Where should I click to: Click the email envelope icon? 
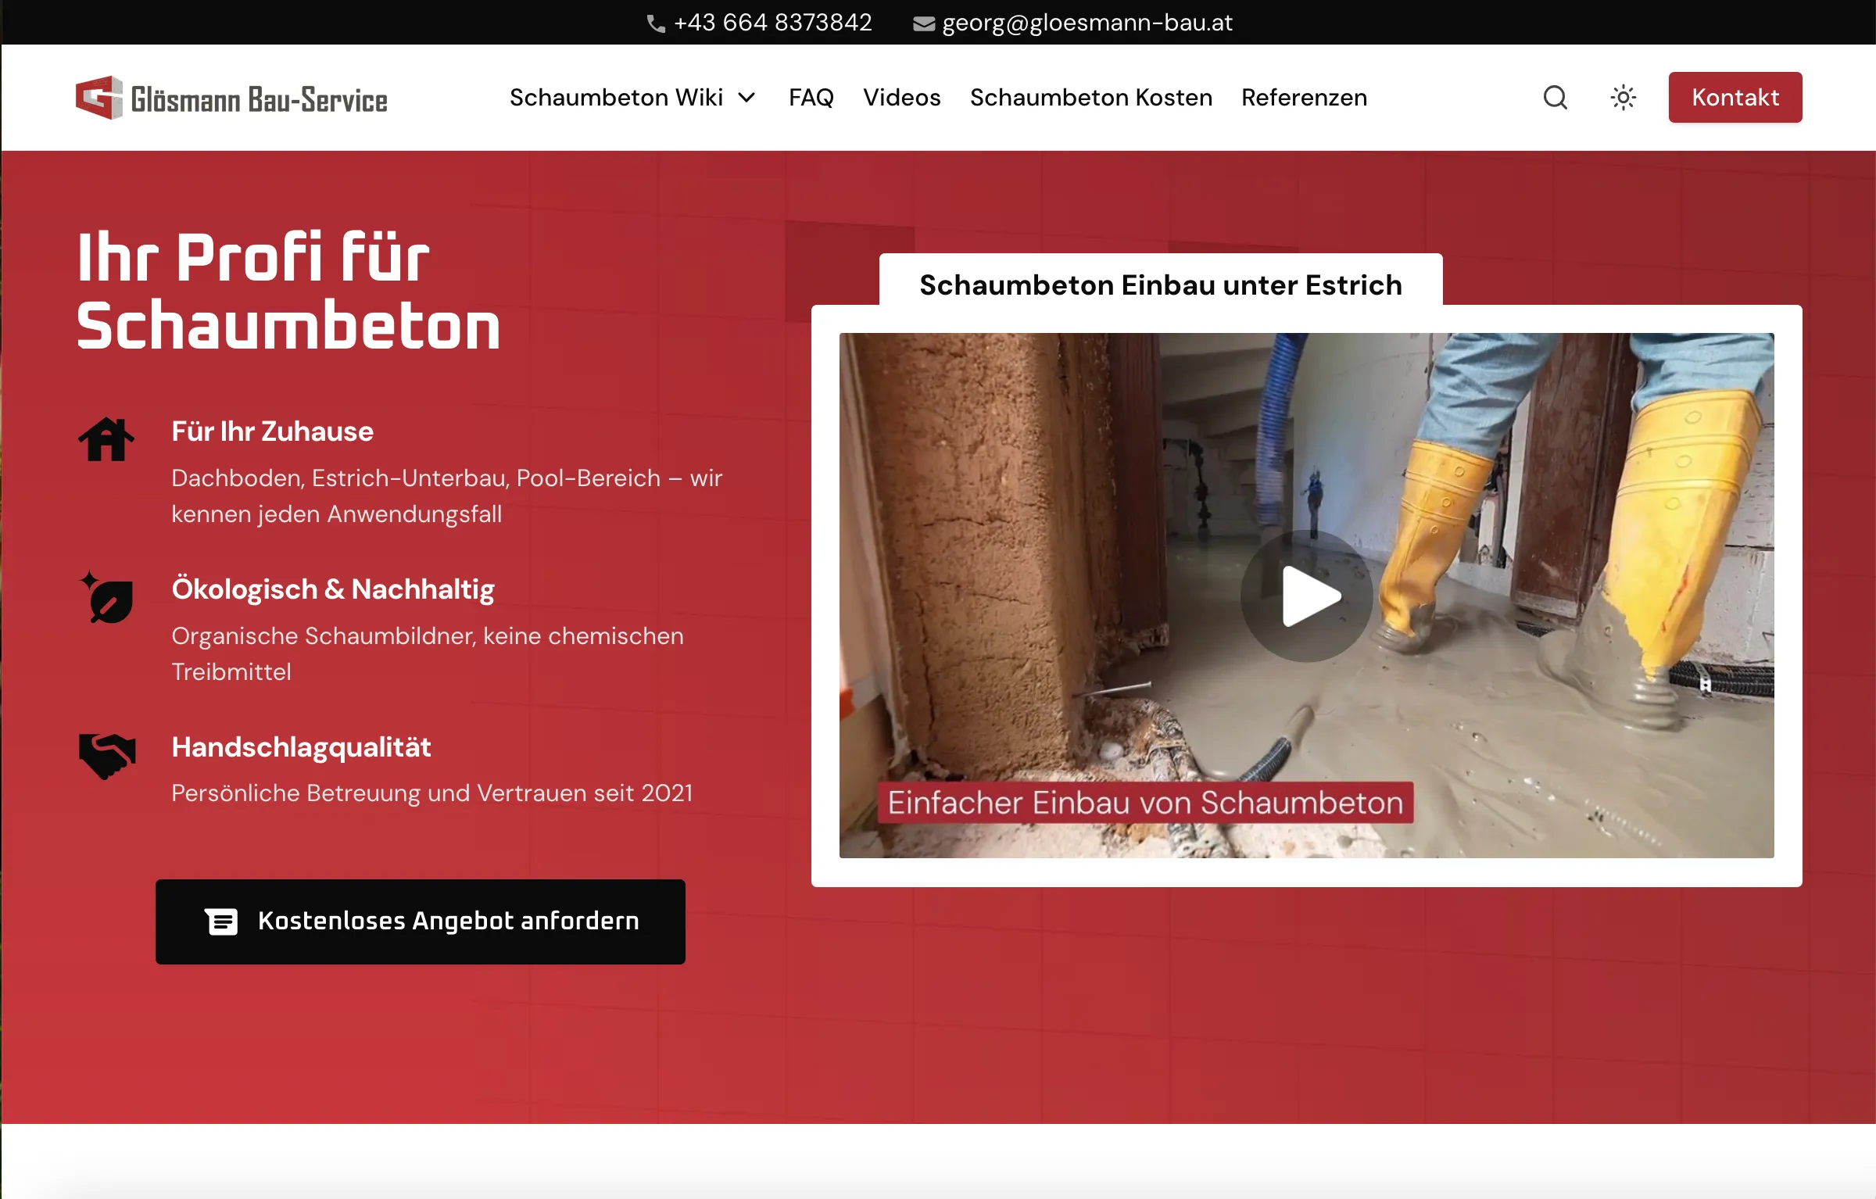(x=923, y=22)
